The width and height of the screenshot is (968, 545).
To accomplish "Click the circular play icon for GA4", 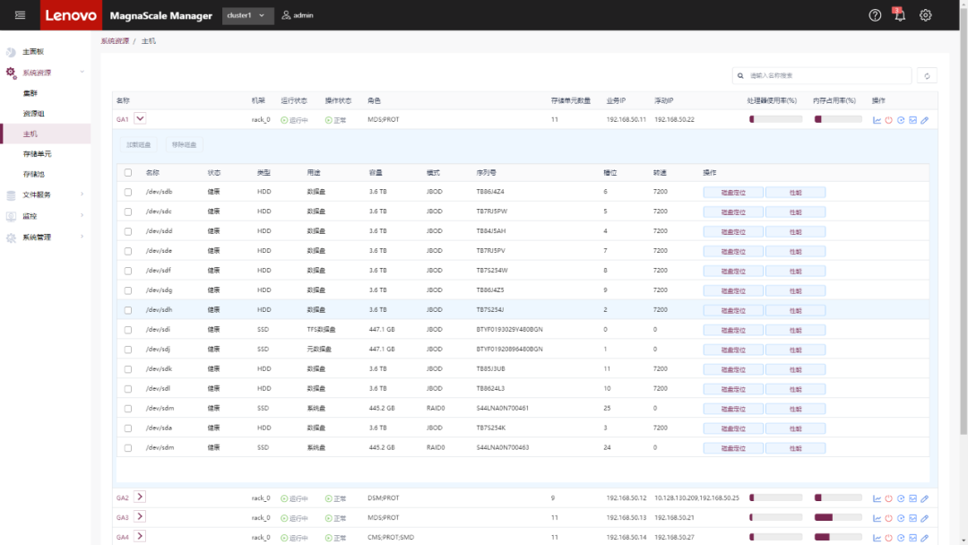I will coord(901,538).
